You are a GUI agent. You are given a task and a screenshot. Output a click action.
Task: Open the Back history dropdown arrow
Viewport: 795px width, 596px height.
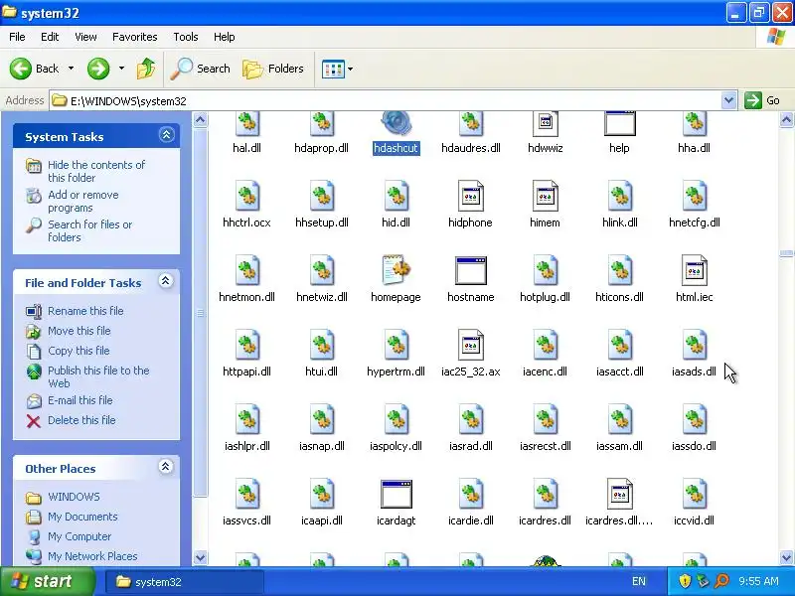tap(71, 69)
